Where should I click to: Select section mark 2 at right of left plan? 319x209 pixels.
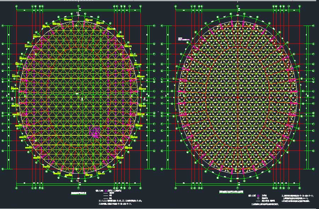pos(145,99)
